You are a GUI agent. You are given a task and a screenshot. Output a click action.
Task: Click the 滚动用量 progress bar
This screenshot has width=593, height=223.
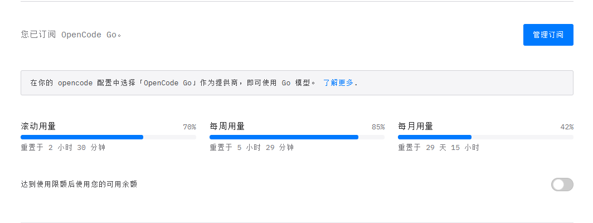point(108,137)
